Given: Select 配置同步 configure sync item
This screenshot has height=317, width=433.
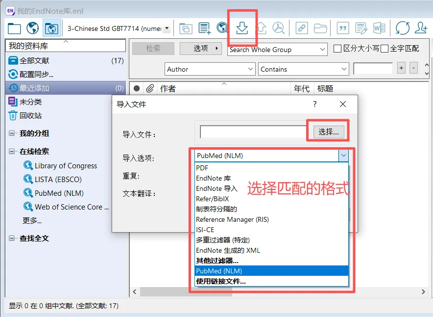Looking at the screenshot, I should [66, 74].
